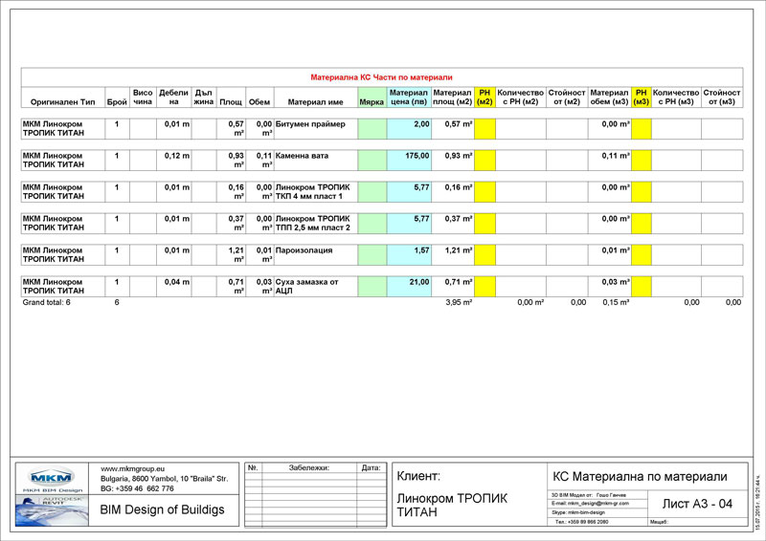Click the Autodesk Revit logo image
Screen dimensions: 766x541
click(52, 510)
